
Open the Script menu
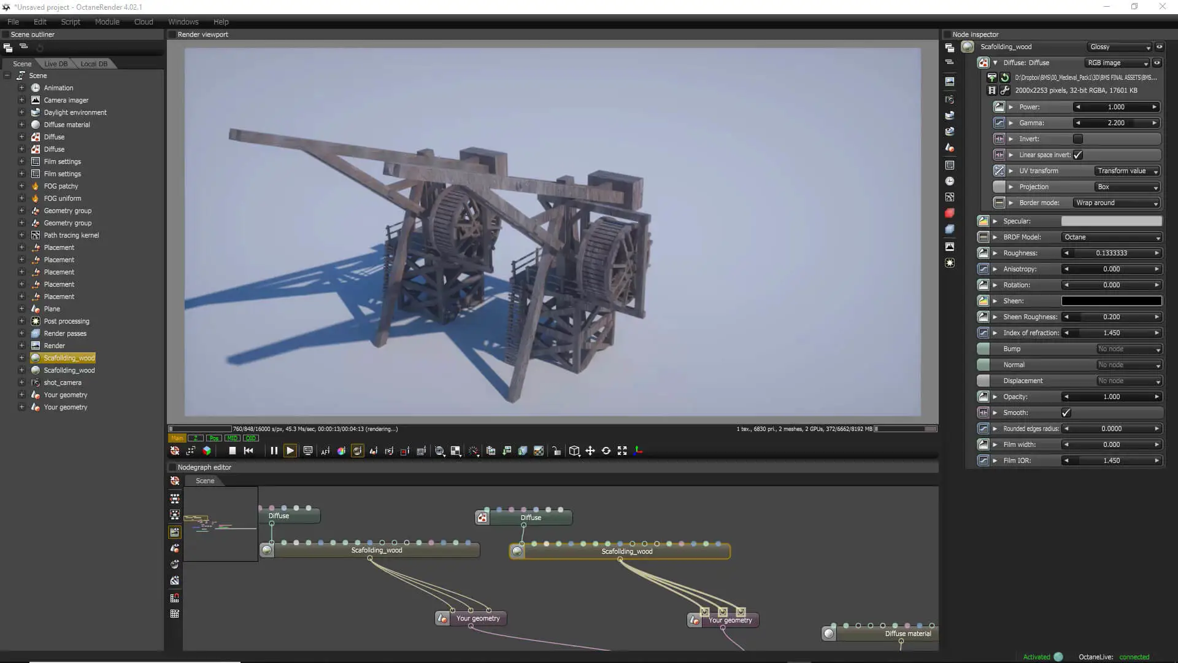(71, 21)
